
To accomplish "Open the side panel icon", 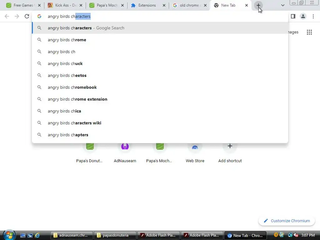I will click(293, 16).
